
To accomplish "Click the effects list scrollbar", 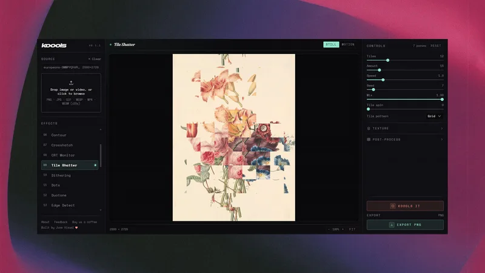I will 101,156.
